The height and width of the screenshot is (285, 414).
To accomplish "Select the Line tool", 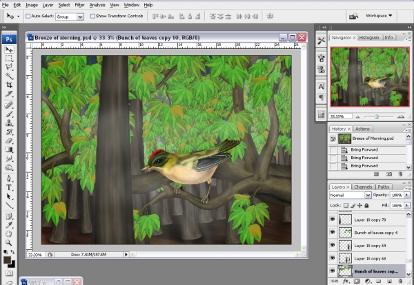I will click(9, 205).
